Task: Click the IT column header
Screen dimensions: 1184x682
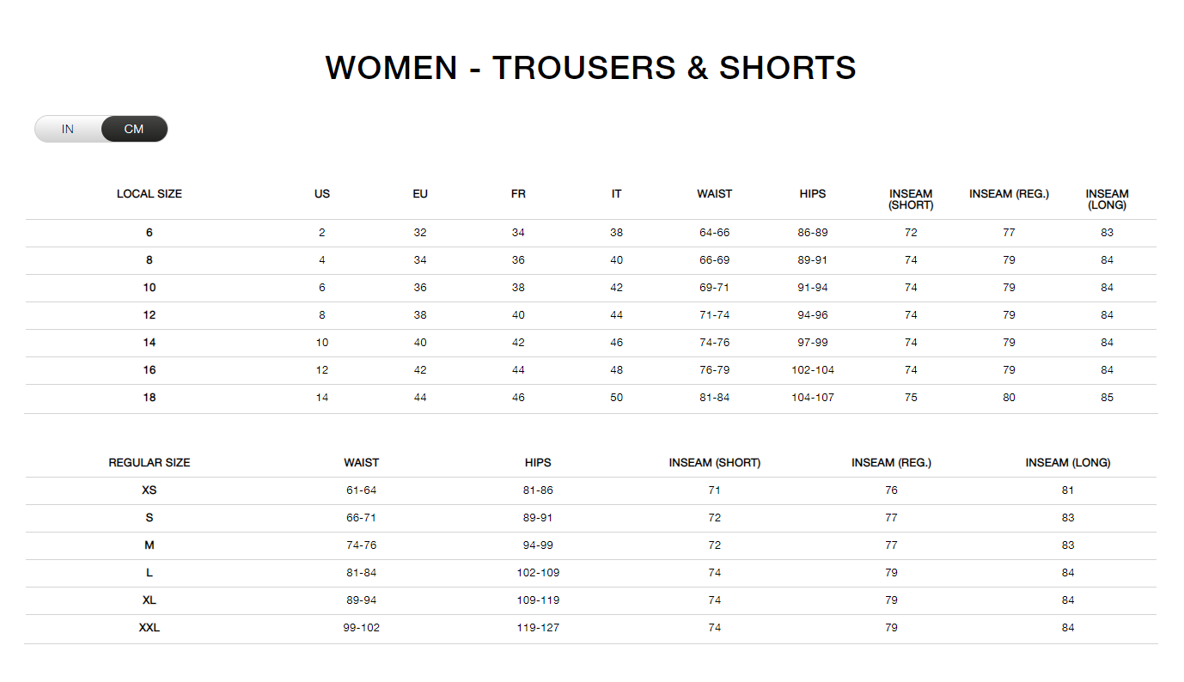Action: 616,194
